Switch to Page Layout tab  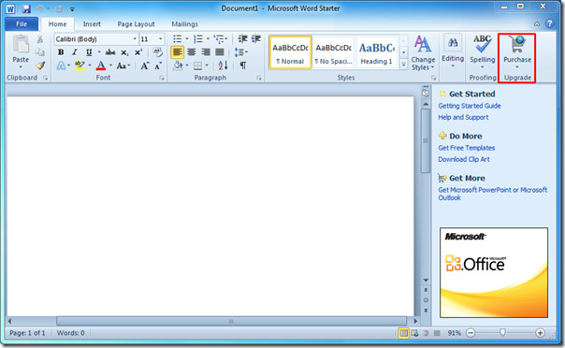coord(136,24)
